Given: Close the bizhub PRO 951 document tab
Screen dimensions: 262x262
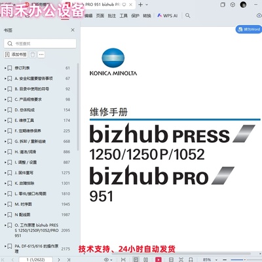Looking at the screenshot, I should click(x=131, y=5).
